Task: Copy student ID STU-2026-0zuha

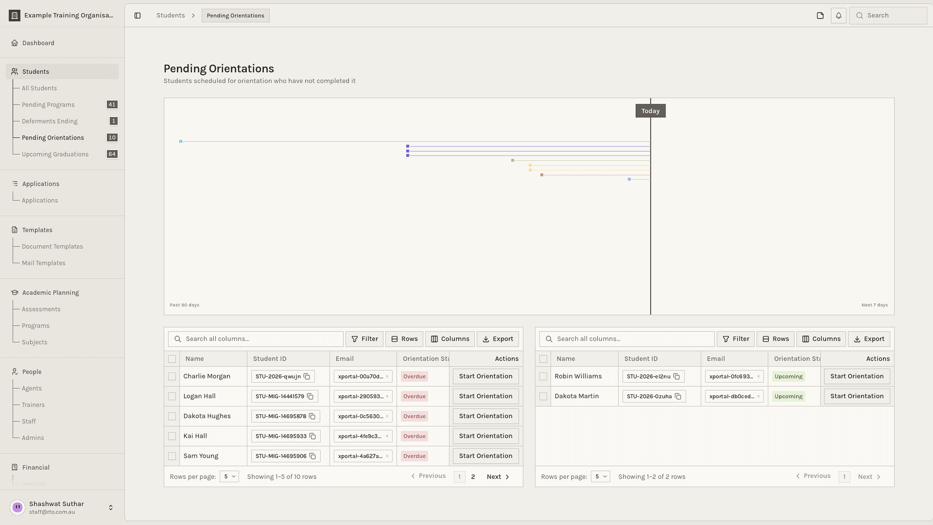Action: tap(678, 396)
